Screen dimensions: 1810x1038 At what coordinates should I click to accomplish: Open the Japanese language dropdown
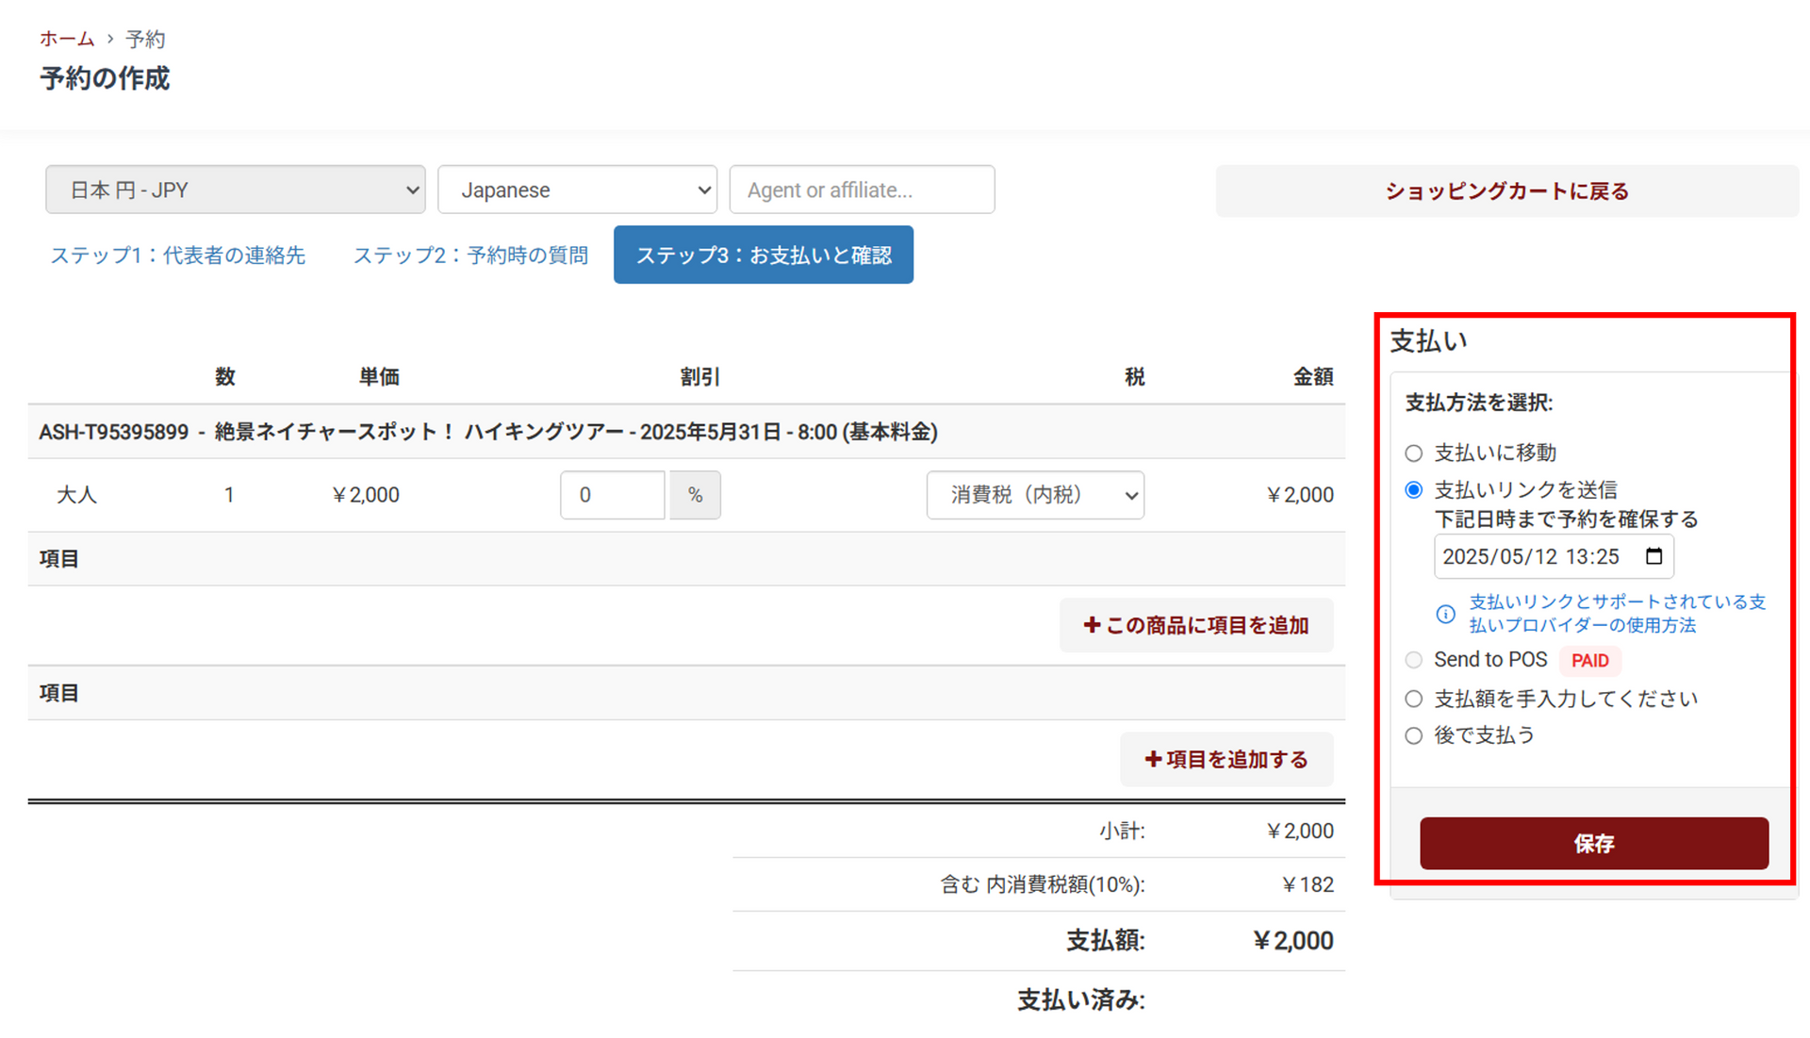[577, 189]
